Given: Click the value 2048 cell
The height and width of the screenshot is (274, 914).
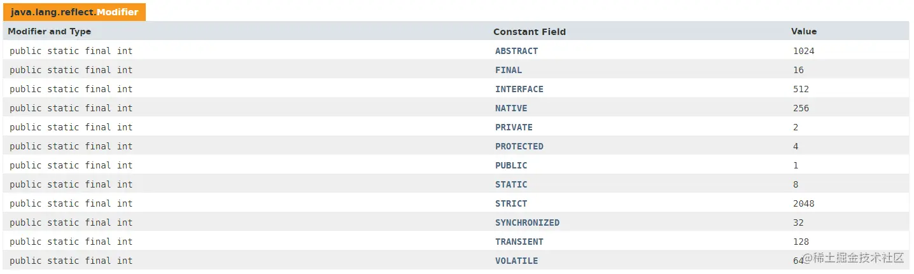Looking at the screenshot, I should (x=804, y=203).
